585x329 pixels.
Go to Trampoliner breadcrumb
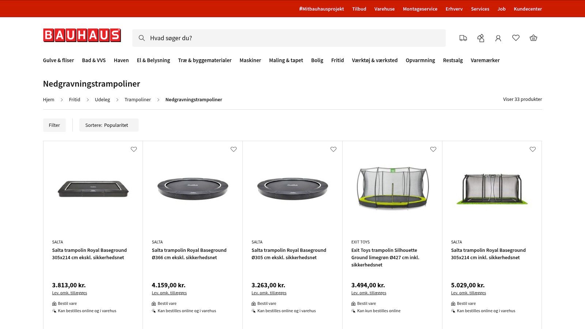point(137,99)
